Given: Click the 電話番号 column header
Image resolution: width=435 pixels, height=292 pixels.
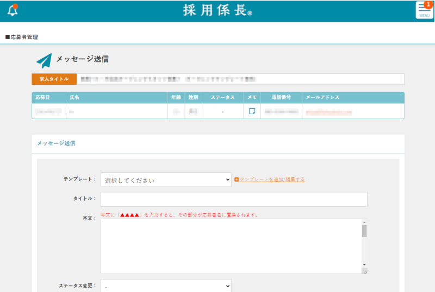Looking at the screenshot, I should click(x=281, y=97).
